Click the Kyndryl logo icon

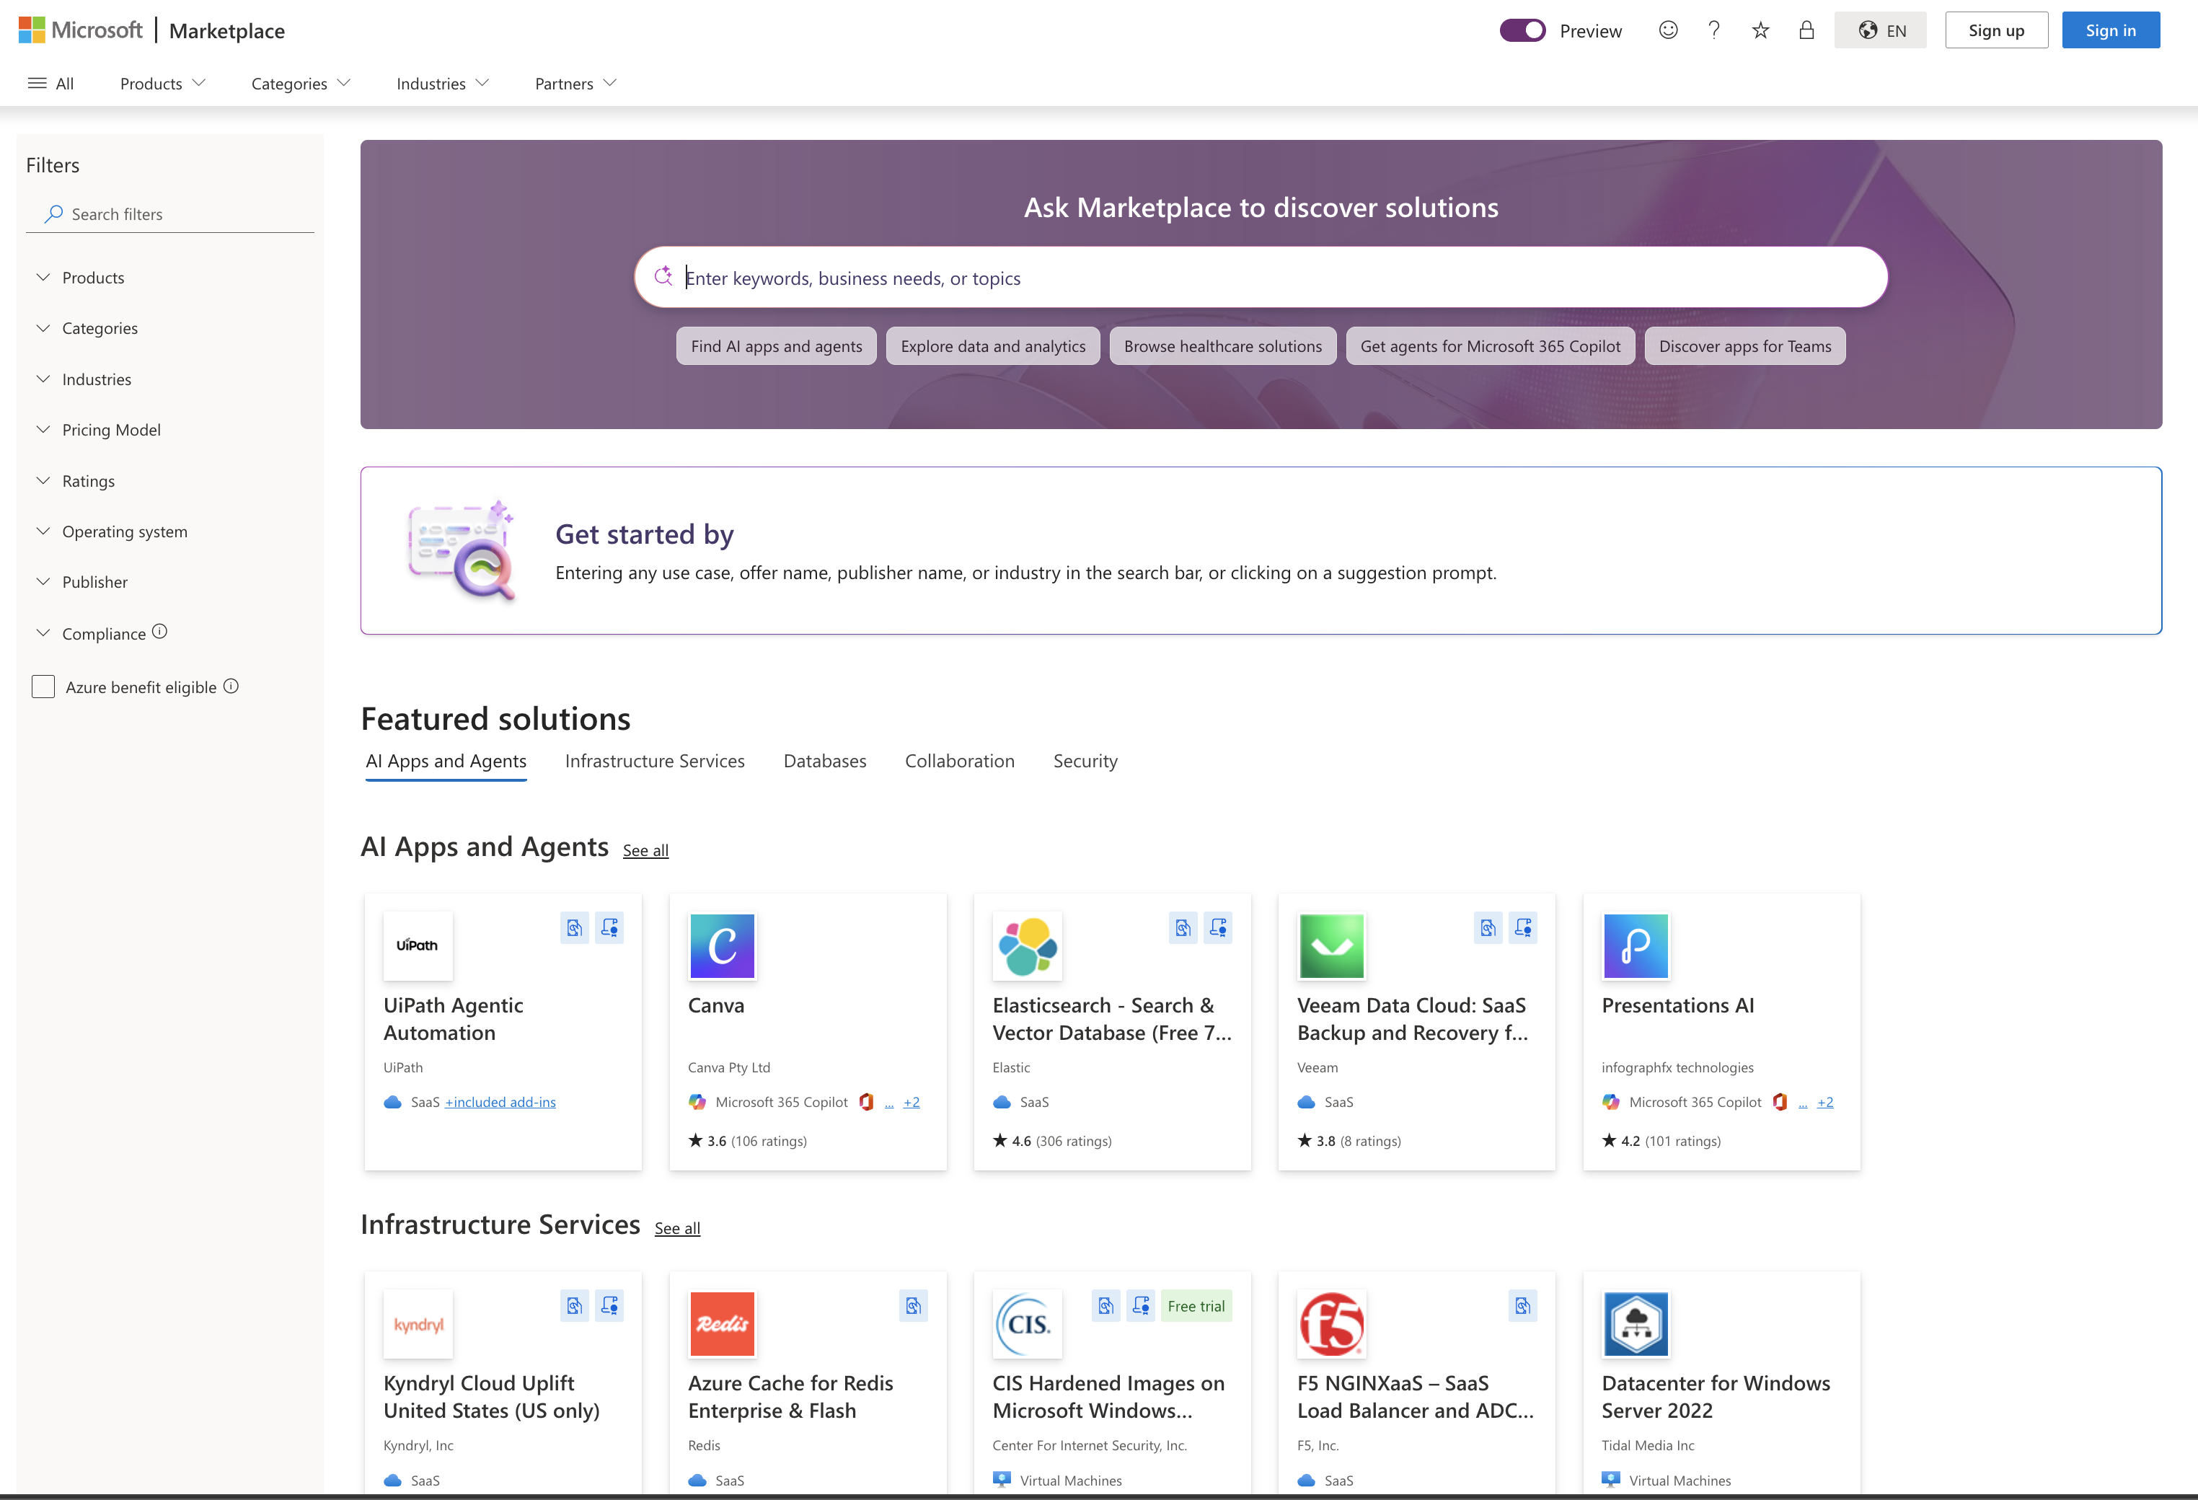(418, 1323)
